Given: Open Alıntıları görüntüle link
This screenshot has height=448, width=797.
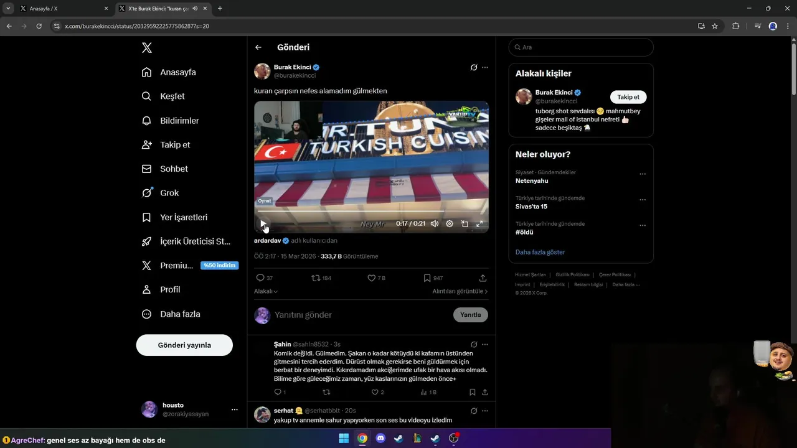Looking at the screenshot, I should pyautogui.click(x=460, y=291).
